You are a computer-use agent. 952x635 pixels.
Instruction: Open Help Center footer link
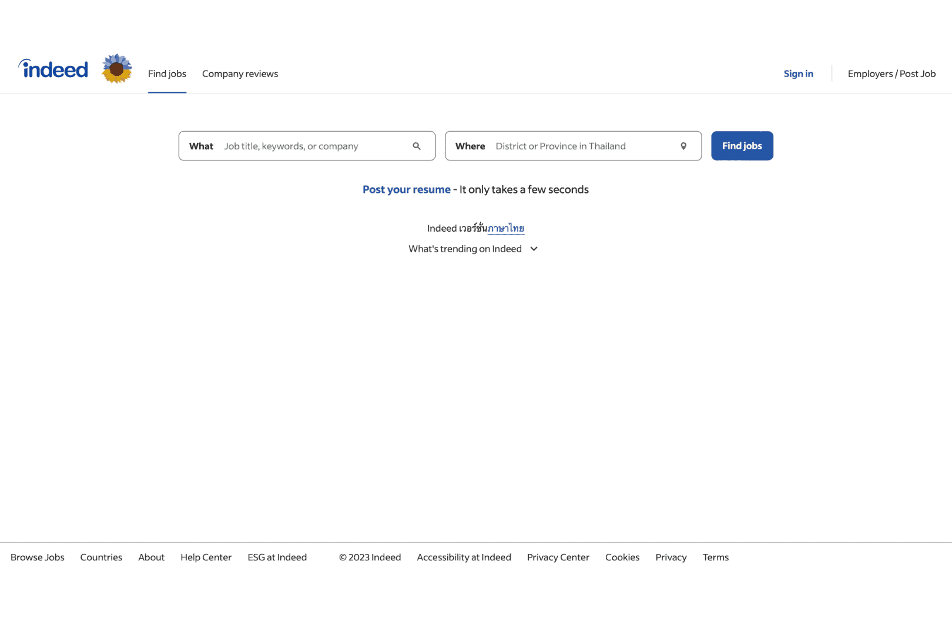pyautogui.click(x=206, y=557)
